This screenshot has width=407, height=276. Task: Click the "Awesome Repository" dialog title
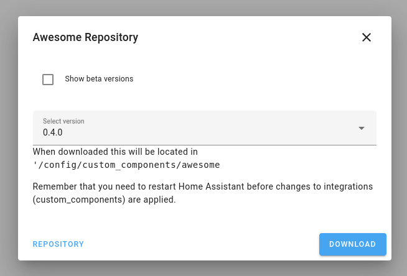tap(85, 37)
